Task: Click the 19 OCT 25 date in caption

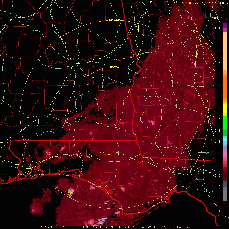Action: click(x=164, y=227)
